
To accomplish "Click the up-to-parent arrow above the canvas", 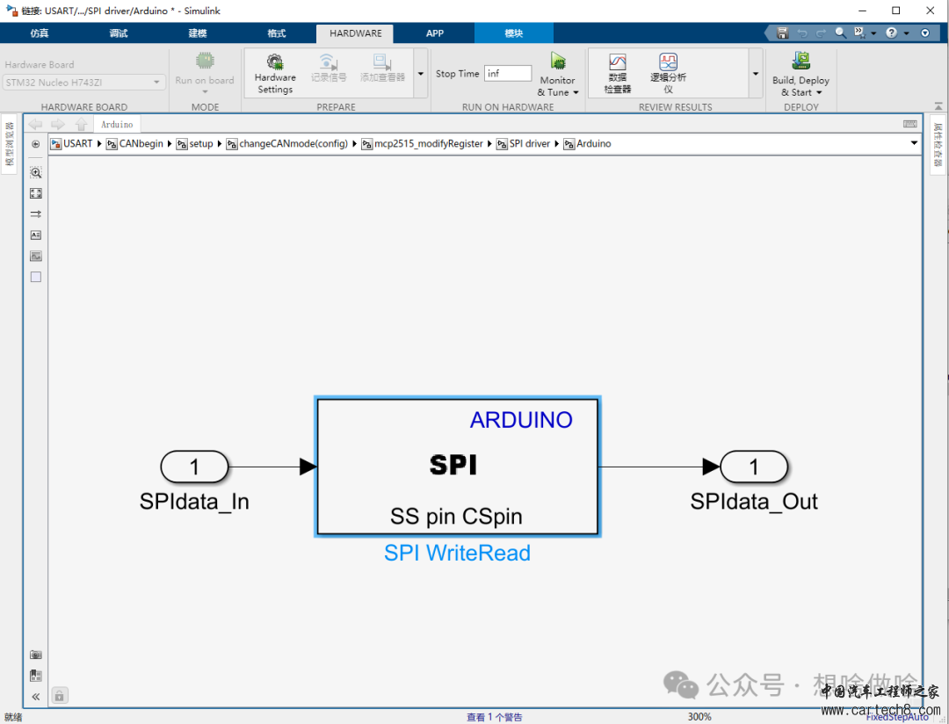I will coord(81,124).
